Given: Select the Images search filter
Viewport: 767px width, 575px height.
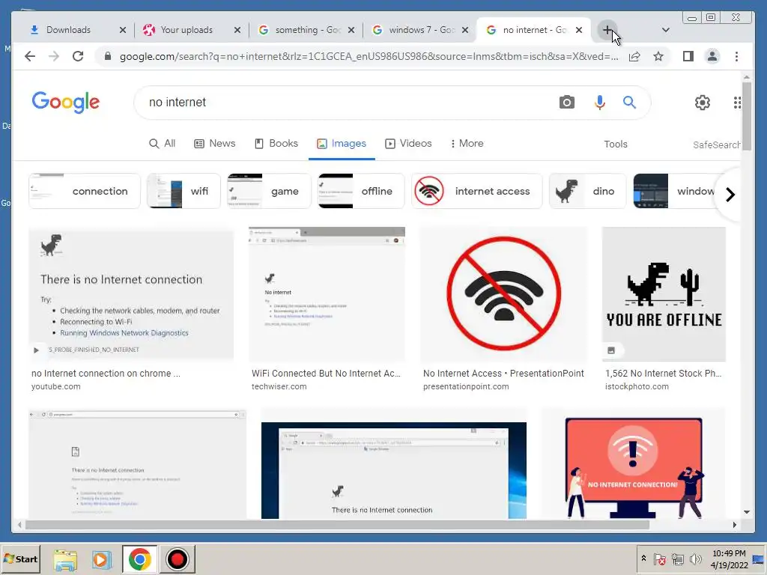Looking at the screenshot, I should 342,144.
